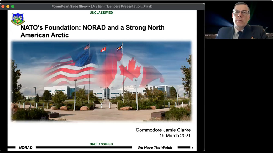Click the slide number 1 in the corner

coord(192,148)
